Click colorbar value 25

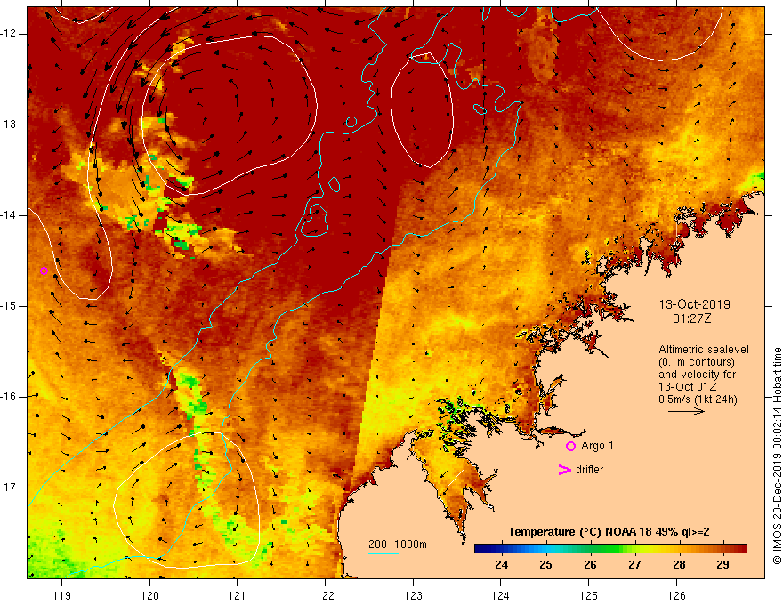tap(545, 565)
